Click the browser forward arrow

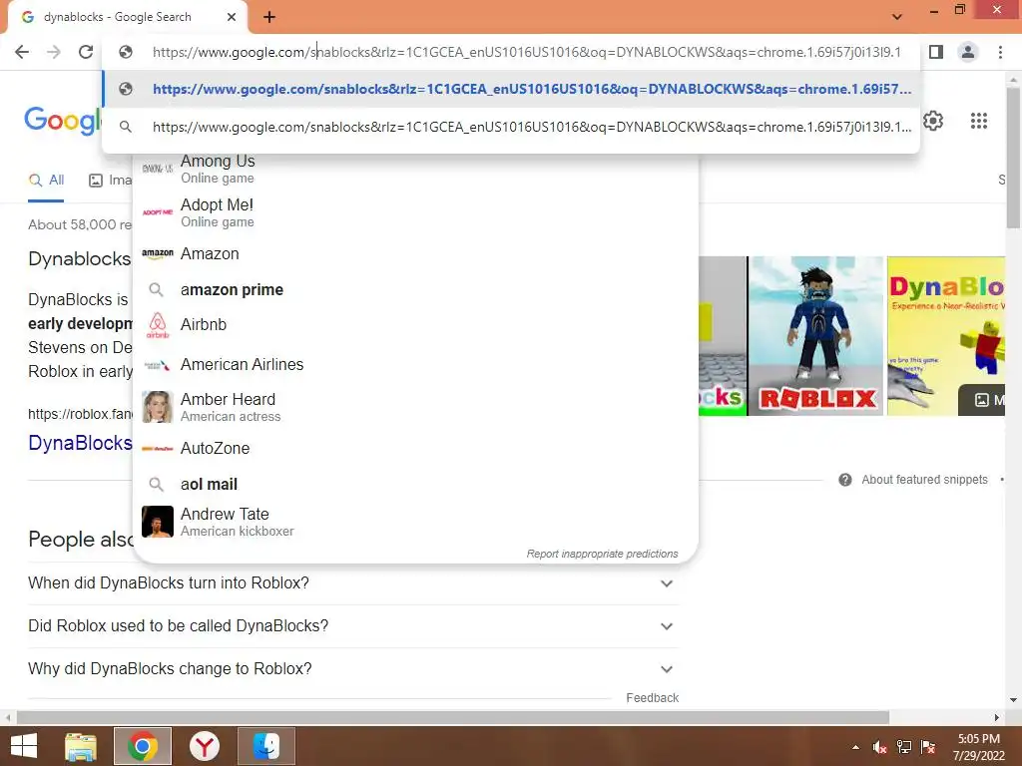[x=54, y=52]
